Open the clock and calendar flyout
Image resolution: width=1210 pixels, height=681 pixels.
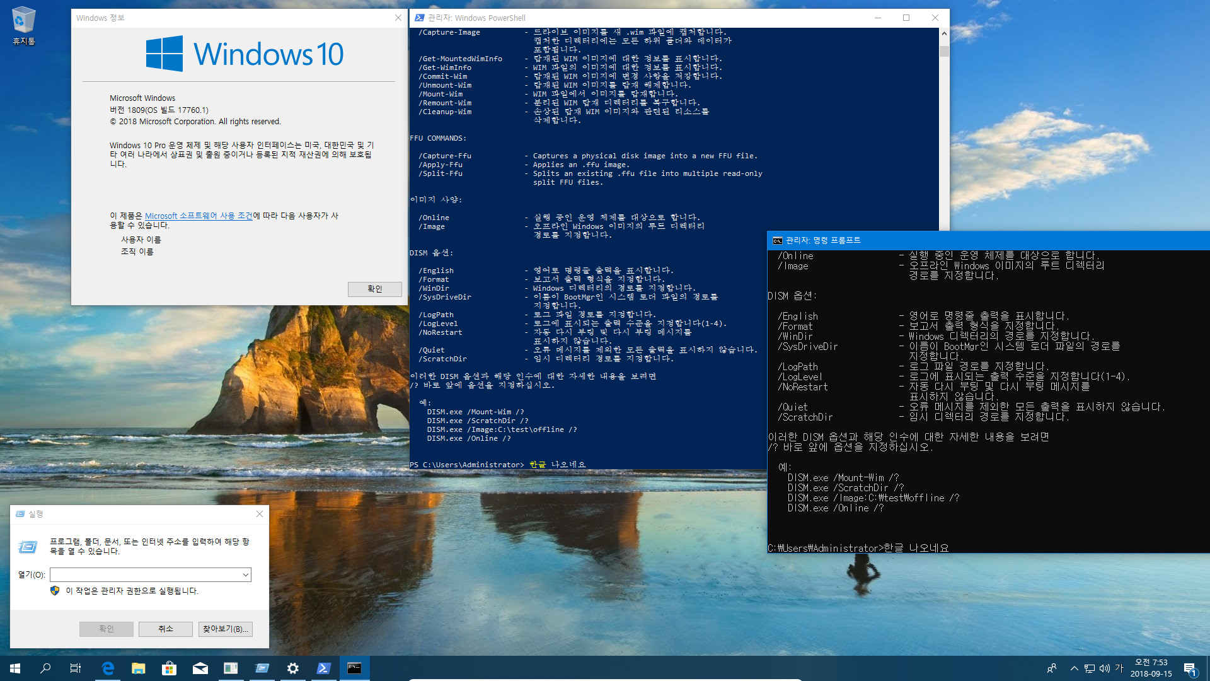[x=1151, y=668]
